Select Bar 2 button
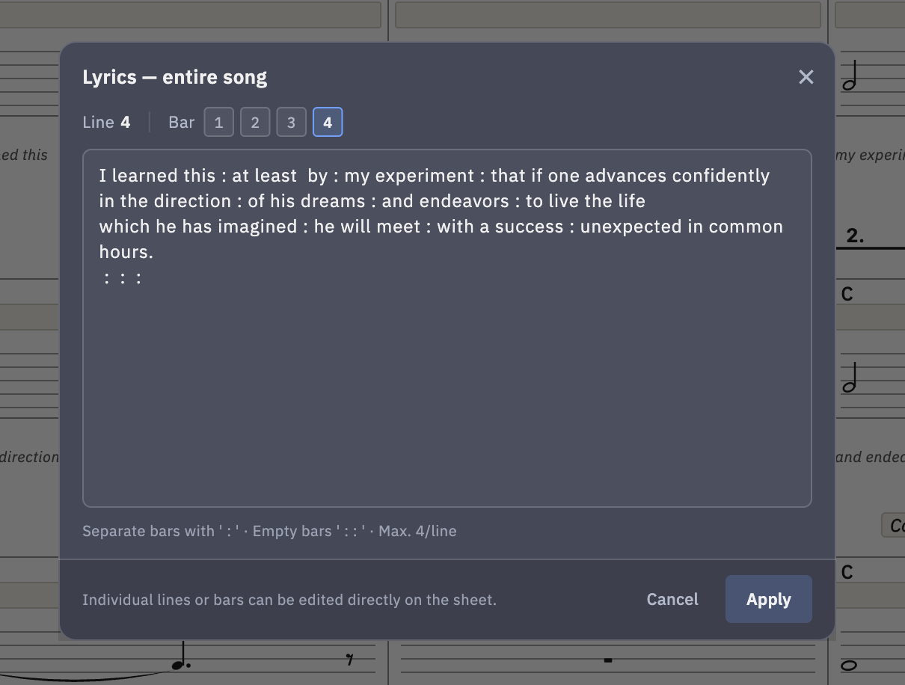 (255, 123)
